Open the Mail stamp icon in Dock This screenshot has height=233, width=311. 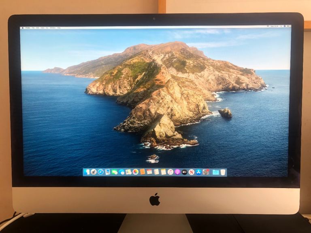(x=107, y=172)
